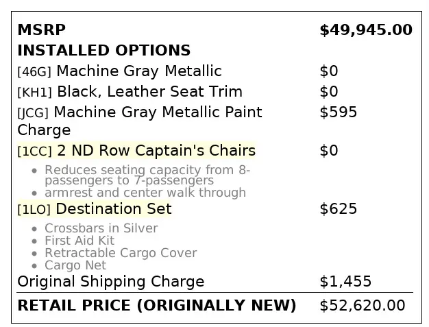This screenshot has width=429, height=327.
Task: Click the First Aid Kit item
Action: click(79, 241)
